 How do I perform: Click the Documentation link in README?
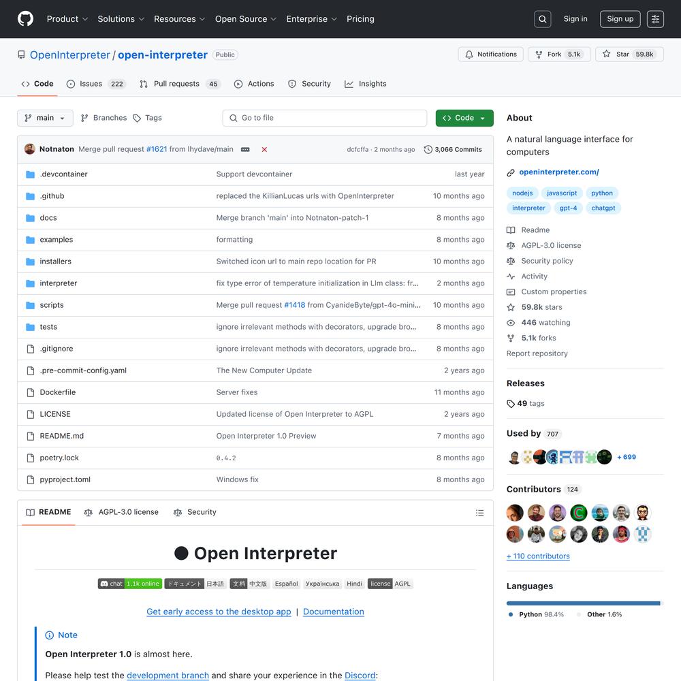(x=334, y=612)
